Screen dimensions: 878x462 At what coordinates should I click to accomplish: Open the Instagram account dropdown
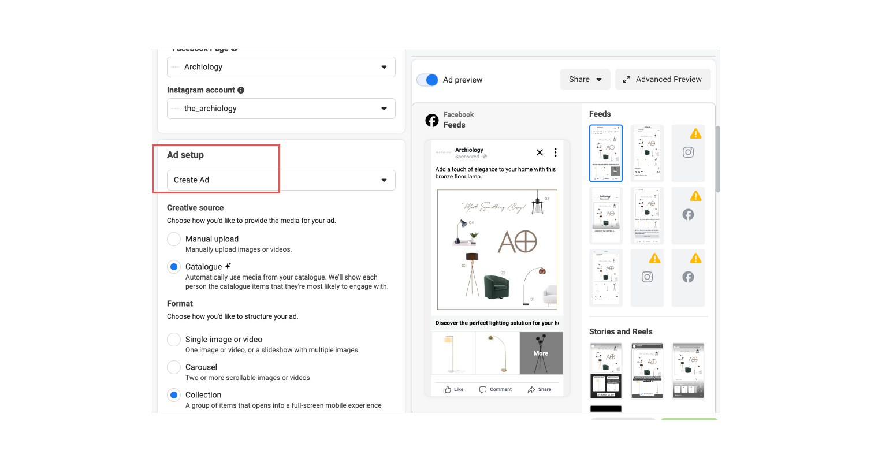coord(281,108)
